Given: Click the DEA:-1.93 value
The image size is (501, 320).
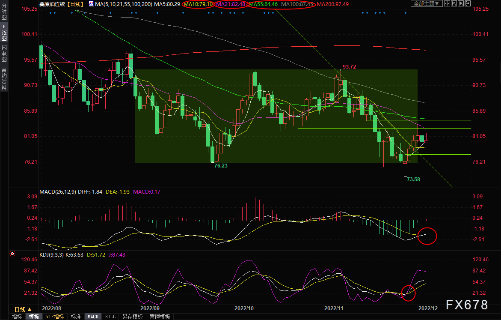Looking at the screenshot, I should pos(118,191).
